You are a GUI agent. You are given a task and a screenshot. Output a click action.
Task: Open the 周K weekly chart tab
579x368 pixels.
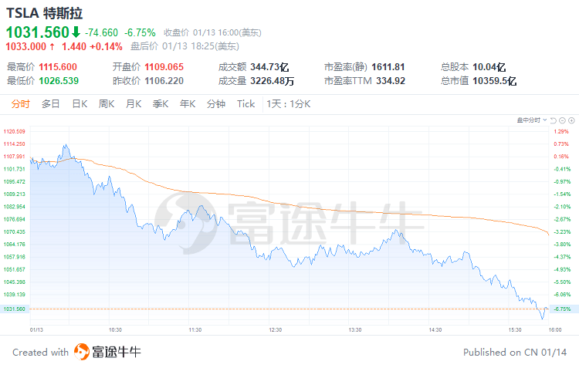pyautogui.click(x=107, y=104)
